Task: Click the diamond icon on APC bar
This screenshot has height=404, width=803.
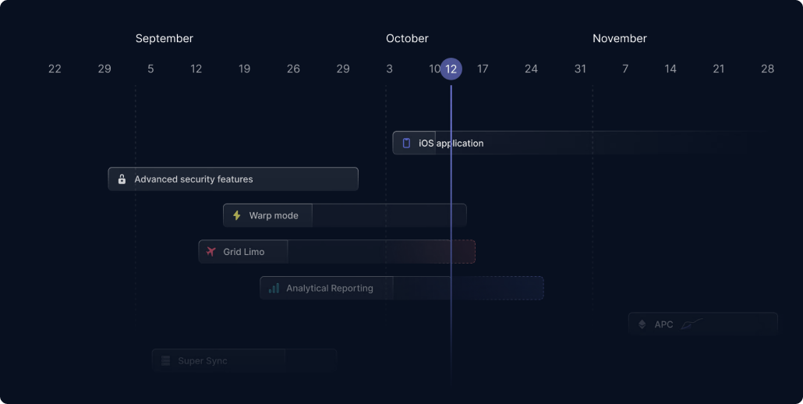Action: 642,324
